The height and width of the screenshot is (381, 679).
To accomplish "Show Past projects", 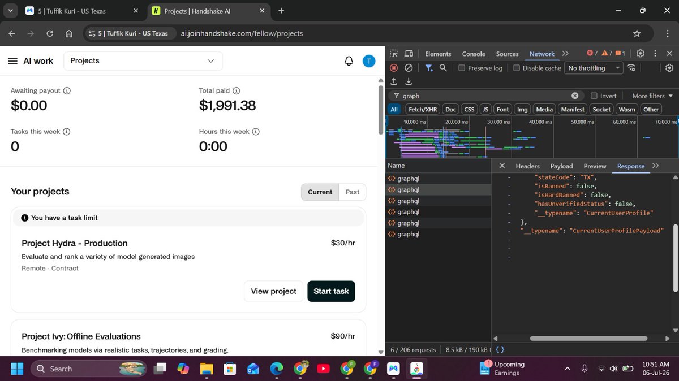I will click(x=353, y=192).
